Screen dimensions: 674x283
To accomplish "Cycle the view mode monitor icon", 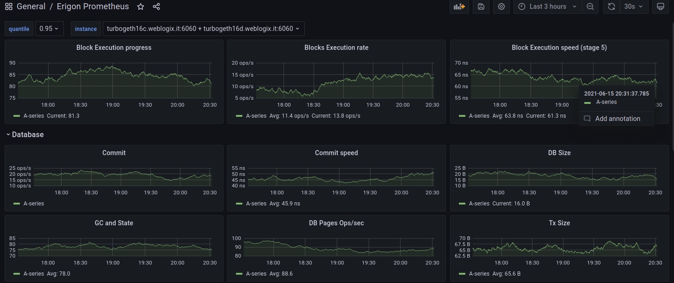I will (661, 6).
